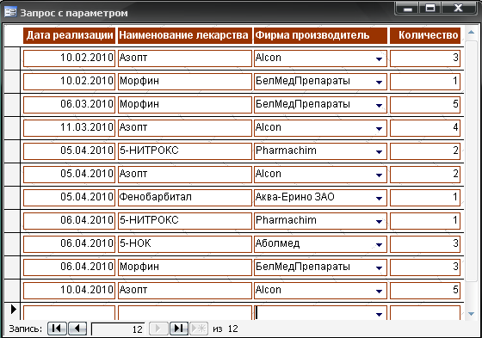
Task: Go to the first record navigation button
Action: 57,329
